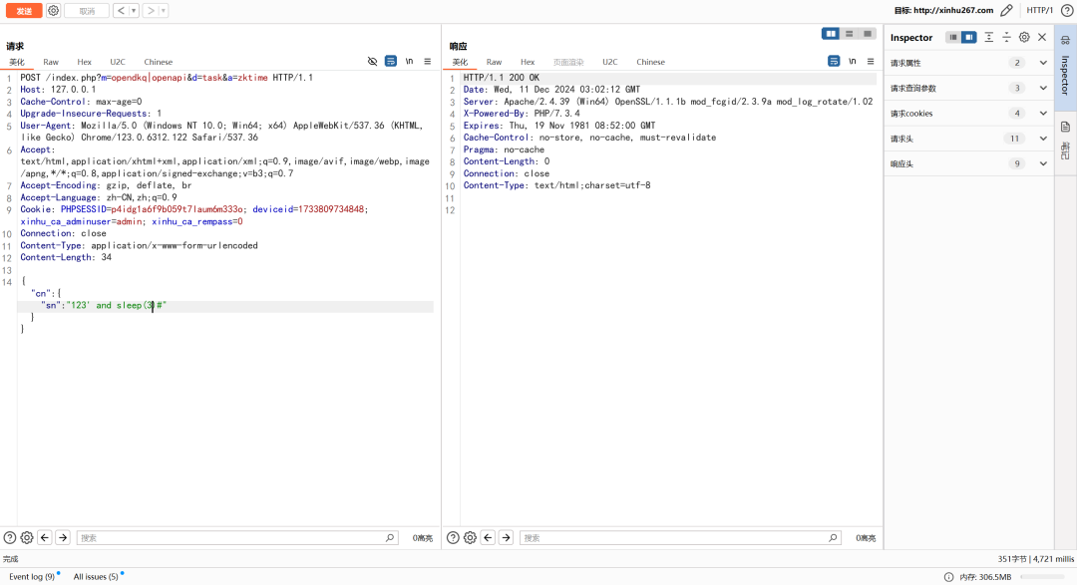Toggle request show newline \n characters
The image size is (1077, 585).
(409, 61)
